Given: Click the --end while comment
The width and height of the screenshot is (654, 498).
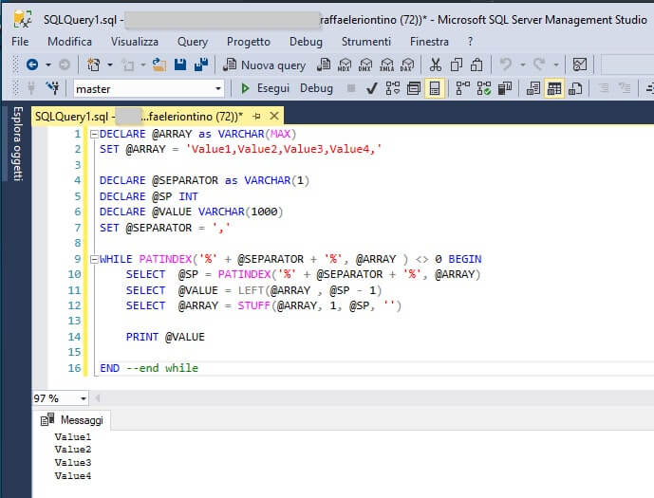Looking at the screenshot, I should tap(161, 368).
